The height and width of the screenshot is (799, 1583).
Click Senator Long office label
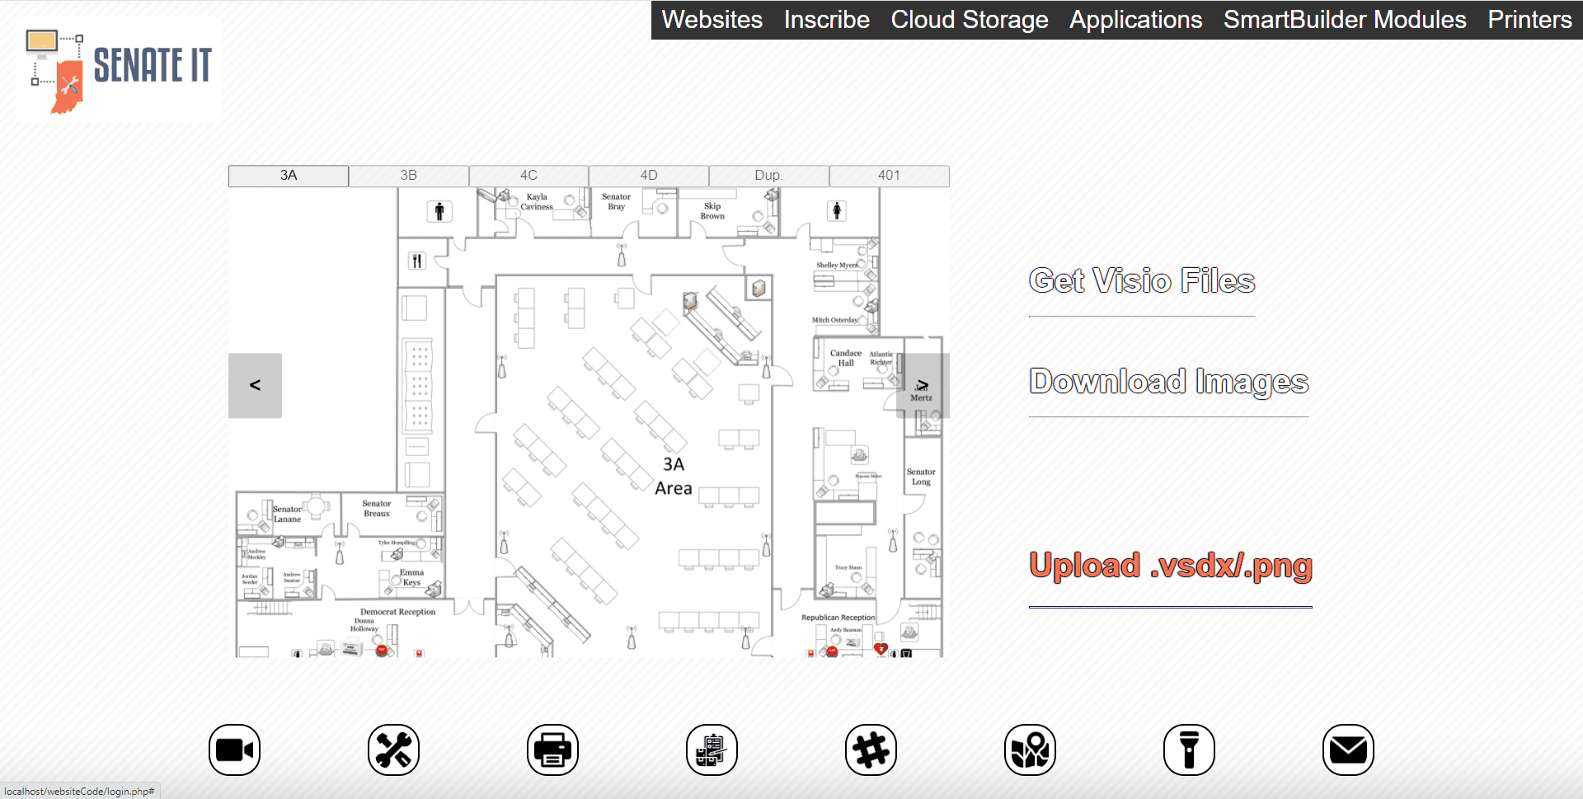[921, 477]
